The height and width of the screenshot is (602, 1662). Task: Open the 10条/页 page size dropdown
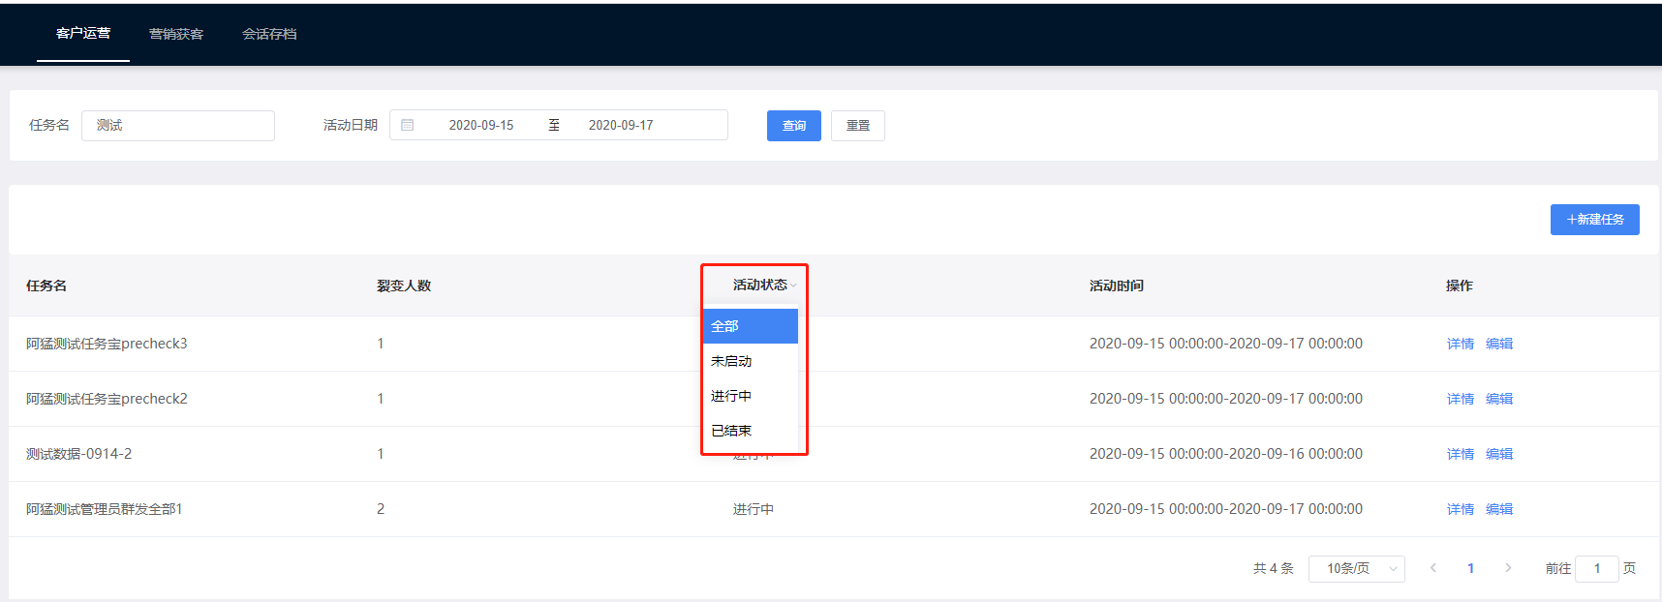point(1356,568)
